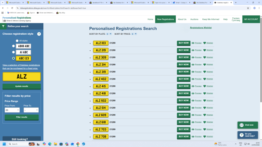Click the help question mark beside registration style
262x147 pixels.
pos(39,34)
